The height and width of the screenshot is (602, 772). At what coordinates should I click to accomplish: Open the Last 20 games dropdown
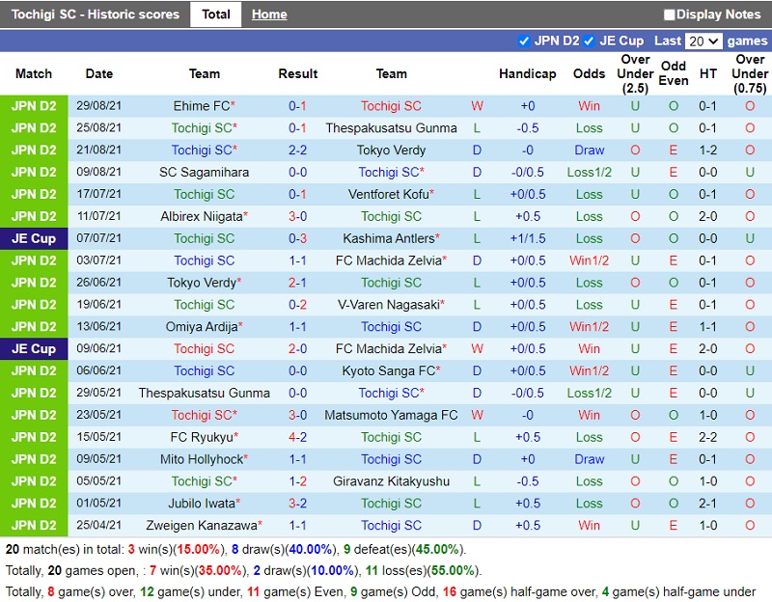[703, 41]
